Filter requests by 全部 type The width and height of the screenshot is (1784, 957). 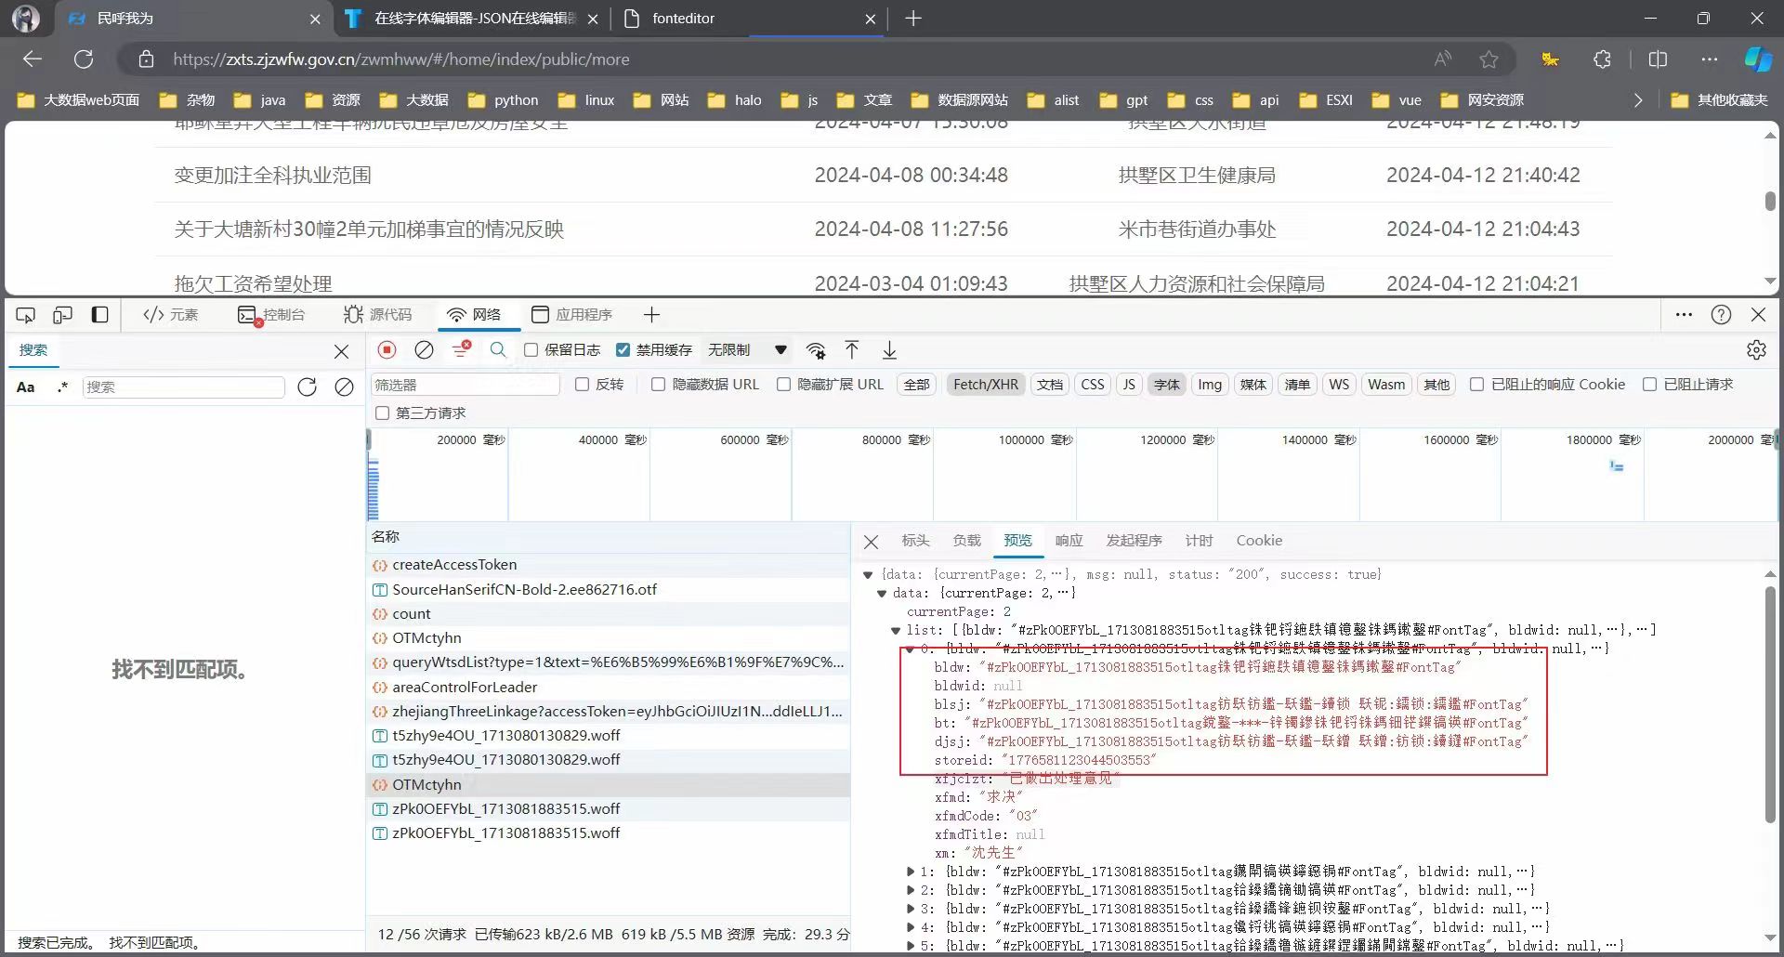(x=916, y=385)
